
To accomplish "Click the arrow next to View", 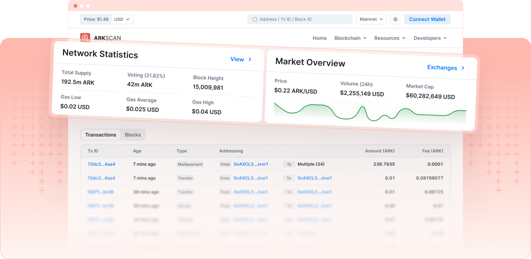I will (250, 60).
